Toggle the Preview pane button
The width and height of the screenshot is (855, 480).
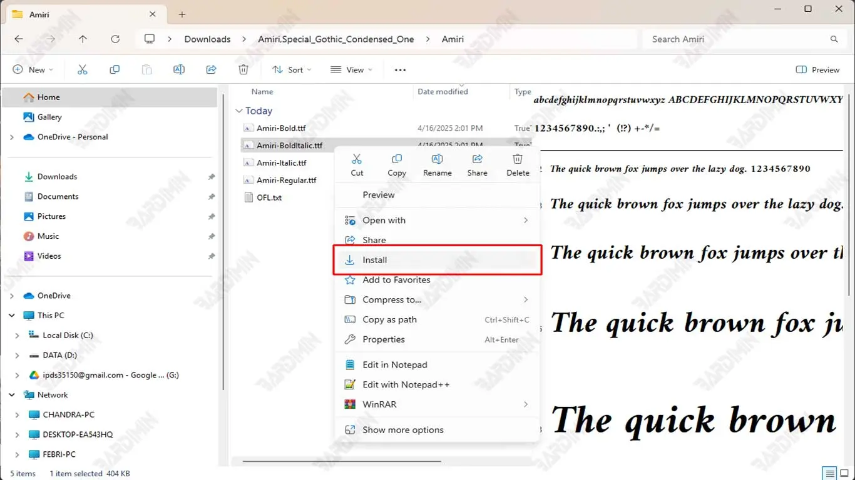click(x=817, y=70)
